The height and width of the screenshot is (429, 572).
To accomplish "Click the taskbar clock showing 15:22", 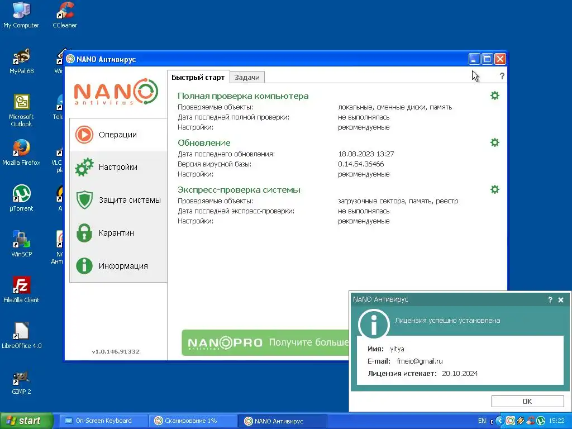I will click(x=557, y=421).
